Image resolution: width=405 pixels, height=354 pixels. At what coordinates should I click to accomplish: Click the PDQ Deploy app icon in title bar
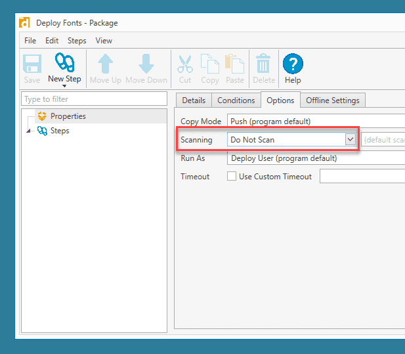point(24,22)
